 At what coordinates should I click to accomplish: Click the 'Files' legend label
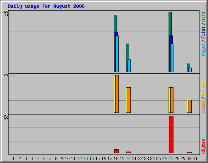(204, 33)
